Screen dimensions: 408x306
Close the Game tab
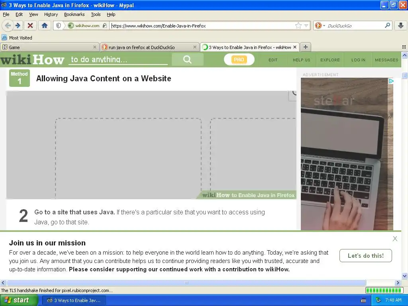(95, 47)
